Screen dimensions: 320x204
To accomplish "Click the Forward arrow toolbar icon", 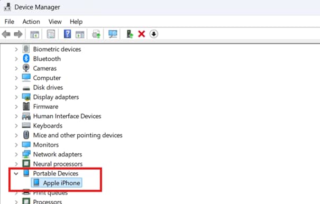I will [18, 34].
